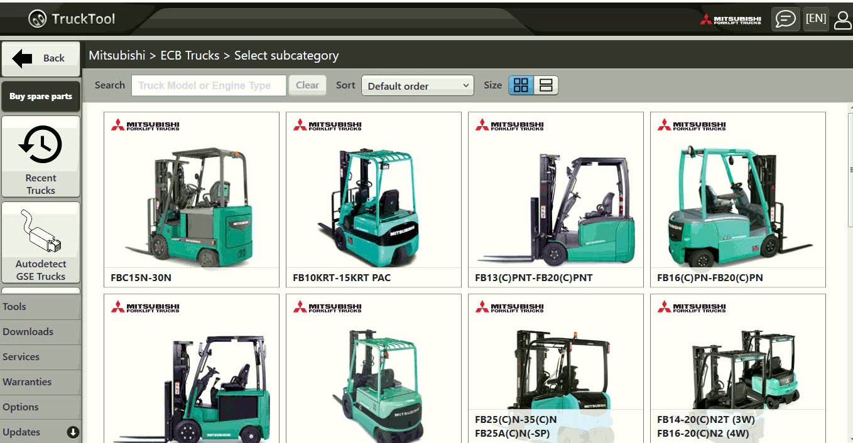The image size is (853, 443).
Task: Click the Mitsubishi logo on FB13(C)PNT-FB20(C)PNT card
Action: [x=509, y=125]
